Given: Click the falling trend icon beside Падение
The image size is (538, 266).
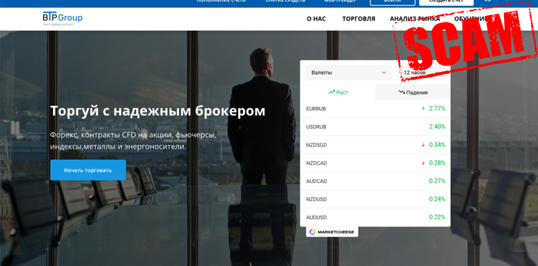Looking at the screenshot, I should [x=401, y=92].
